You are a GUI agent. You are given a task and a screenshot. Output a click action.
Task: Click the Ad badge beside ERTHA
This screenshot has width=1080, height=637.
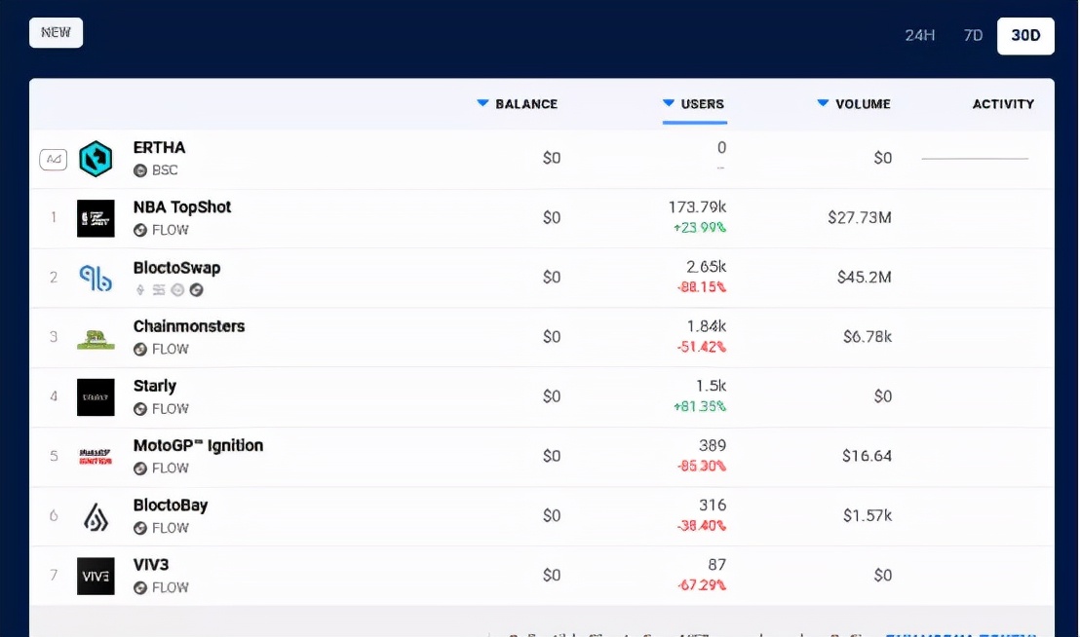coord(53,160)
